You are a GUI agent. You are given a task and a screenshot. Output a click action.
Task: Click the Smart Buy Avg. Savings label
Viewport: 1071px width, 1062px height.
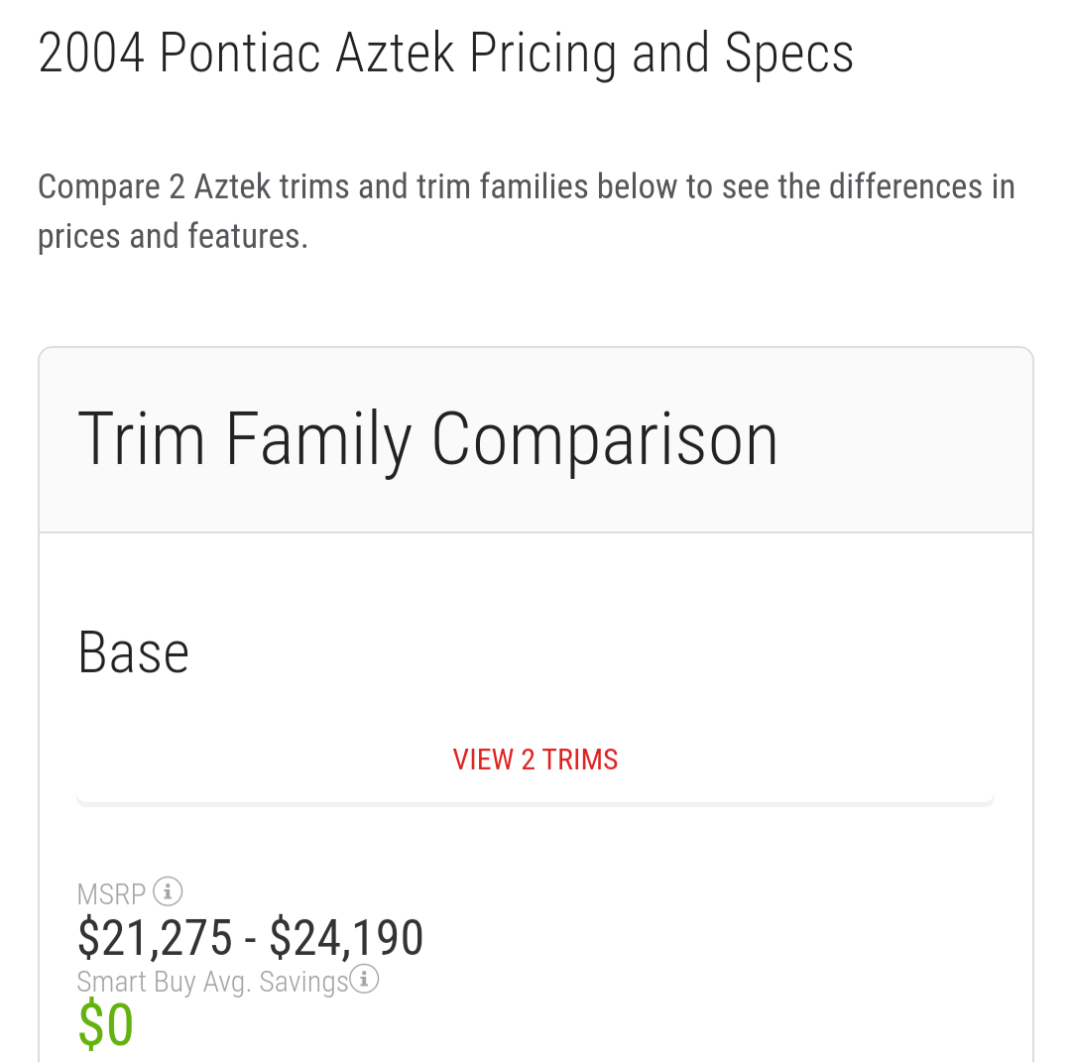[x=212, y=982]
